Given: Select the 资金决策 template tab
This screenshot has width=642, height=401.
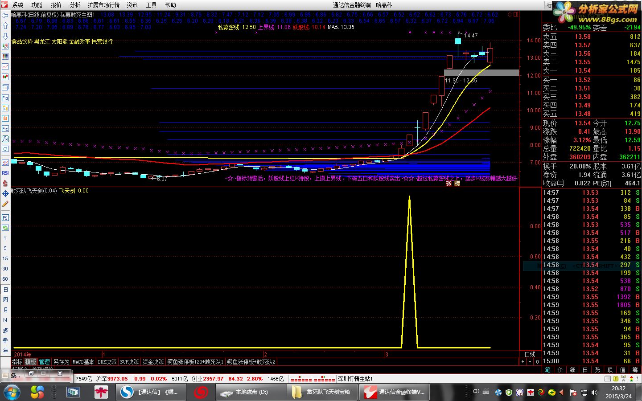Looking at the screenshot, I should 153,362.
